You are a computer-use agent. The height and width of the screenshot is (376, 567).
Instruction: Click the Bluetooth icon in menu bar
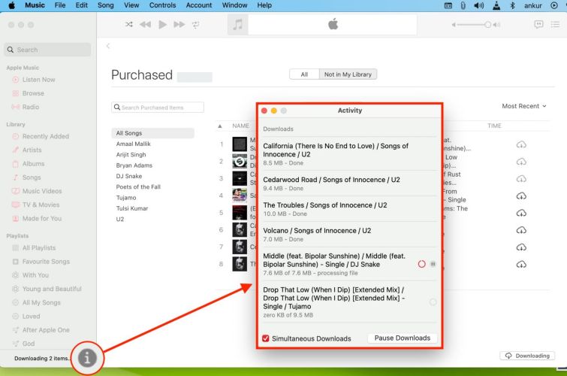point(512,5)
